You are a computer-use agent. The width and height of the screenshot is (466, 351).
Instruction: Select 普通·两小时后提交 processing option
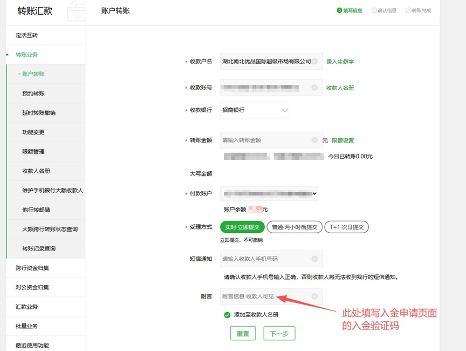[x=294, y=227]
